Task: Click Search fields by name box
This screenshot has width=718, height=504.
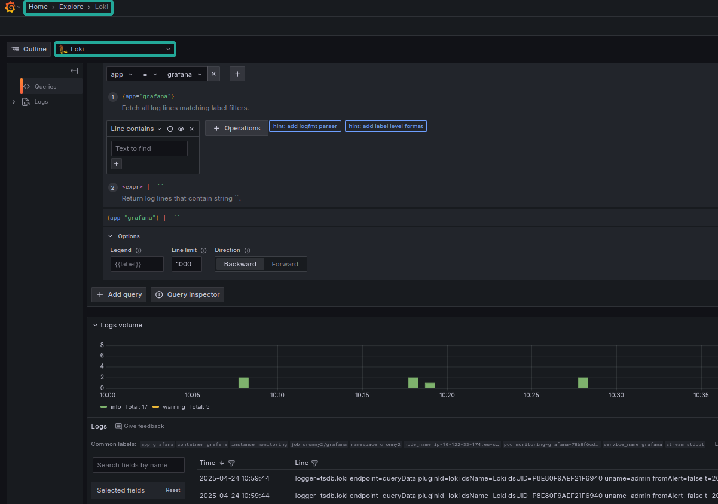Action: tap(138, 465)
